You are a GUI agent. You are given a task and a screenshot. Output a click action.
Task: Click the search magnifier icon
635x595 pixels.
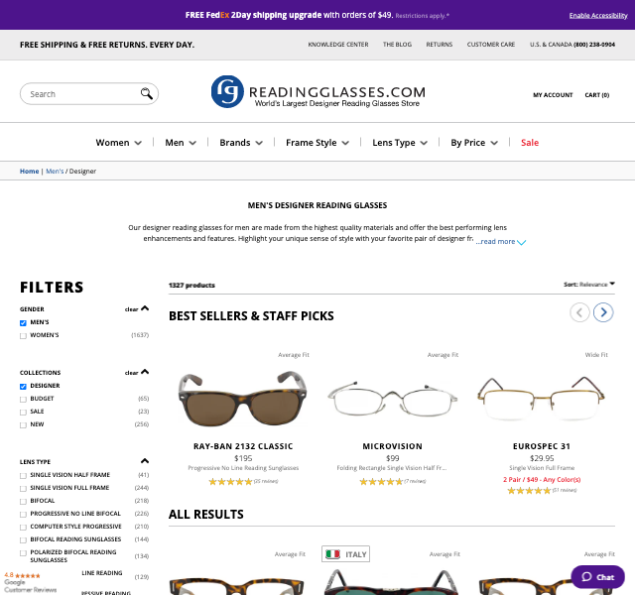tap(146, 93)
